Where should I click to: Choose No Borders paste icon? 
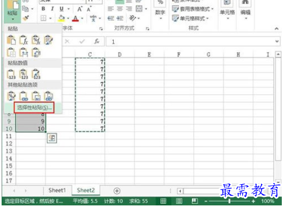11,52
